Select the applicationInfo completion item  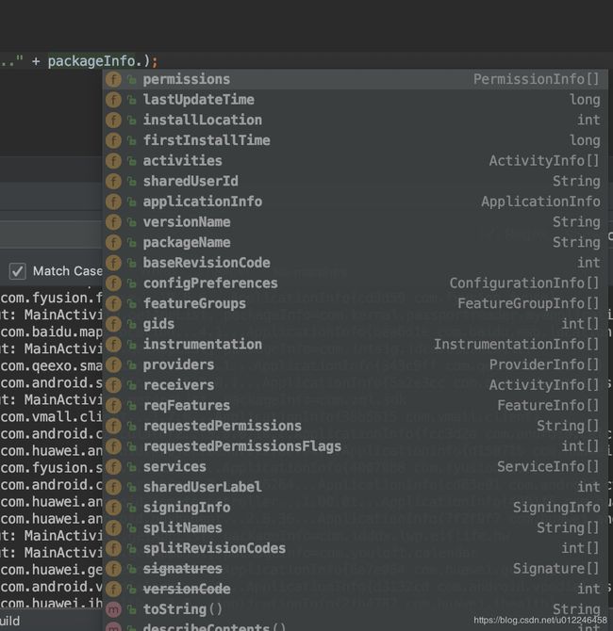(355, 202)
